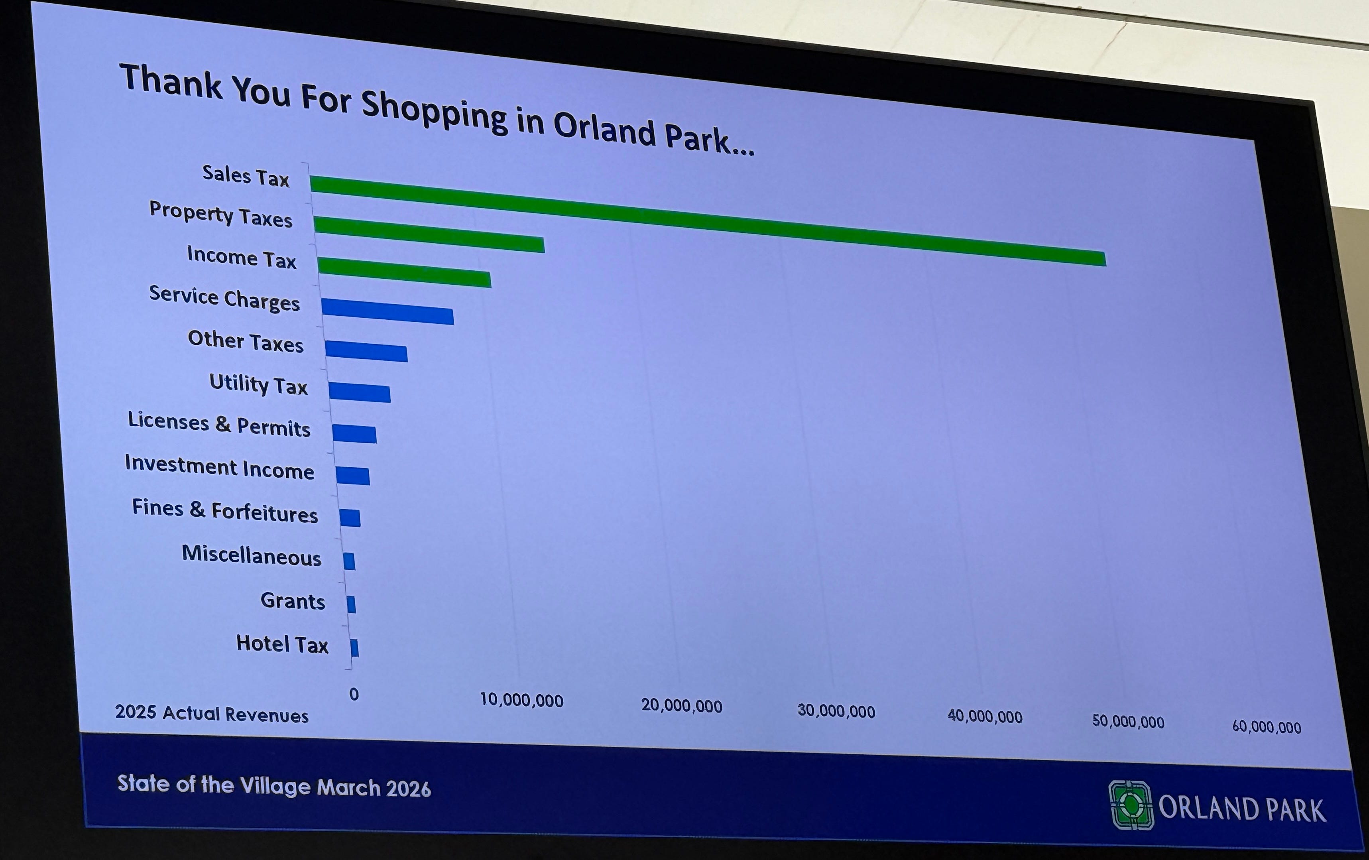Screen dimensions: 1369x860
Task: Click the 50,000,000 axis label
Action: coord(1128,722)
